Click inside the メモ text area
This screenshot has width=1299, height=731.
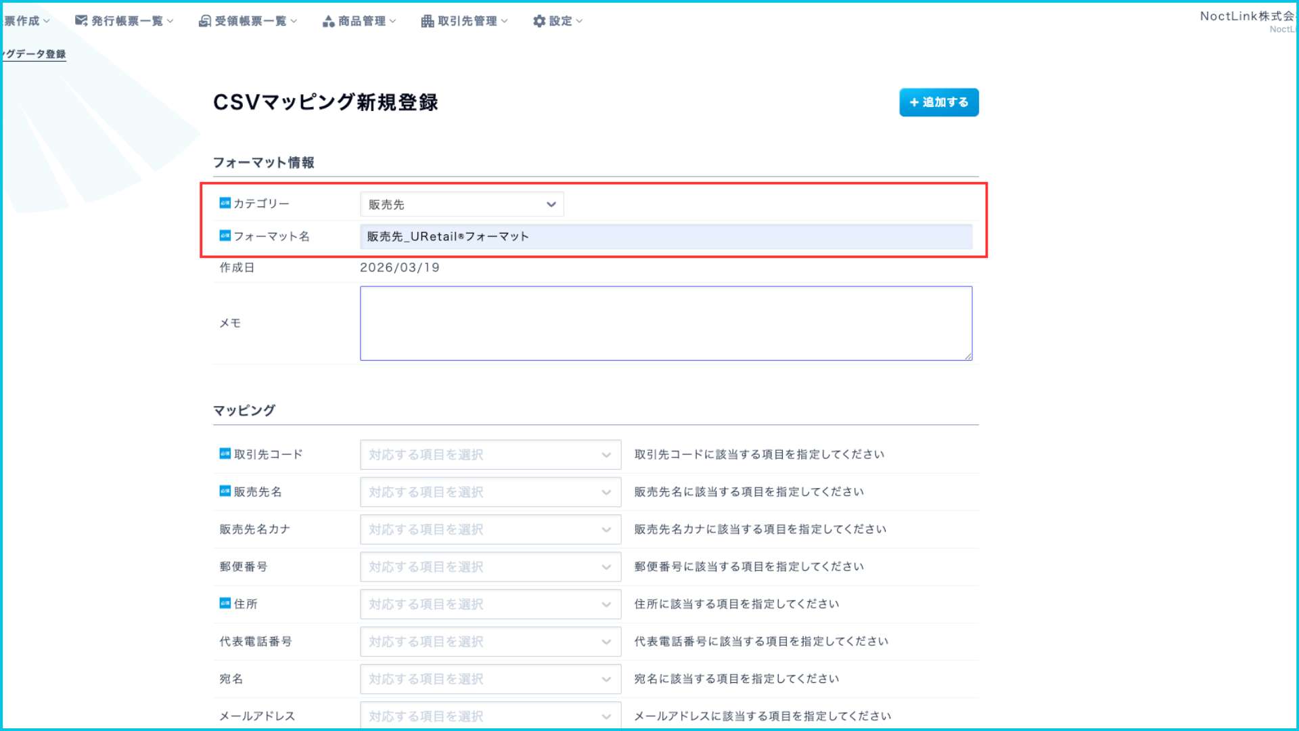tap(666, 324)
